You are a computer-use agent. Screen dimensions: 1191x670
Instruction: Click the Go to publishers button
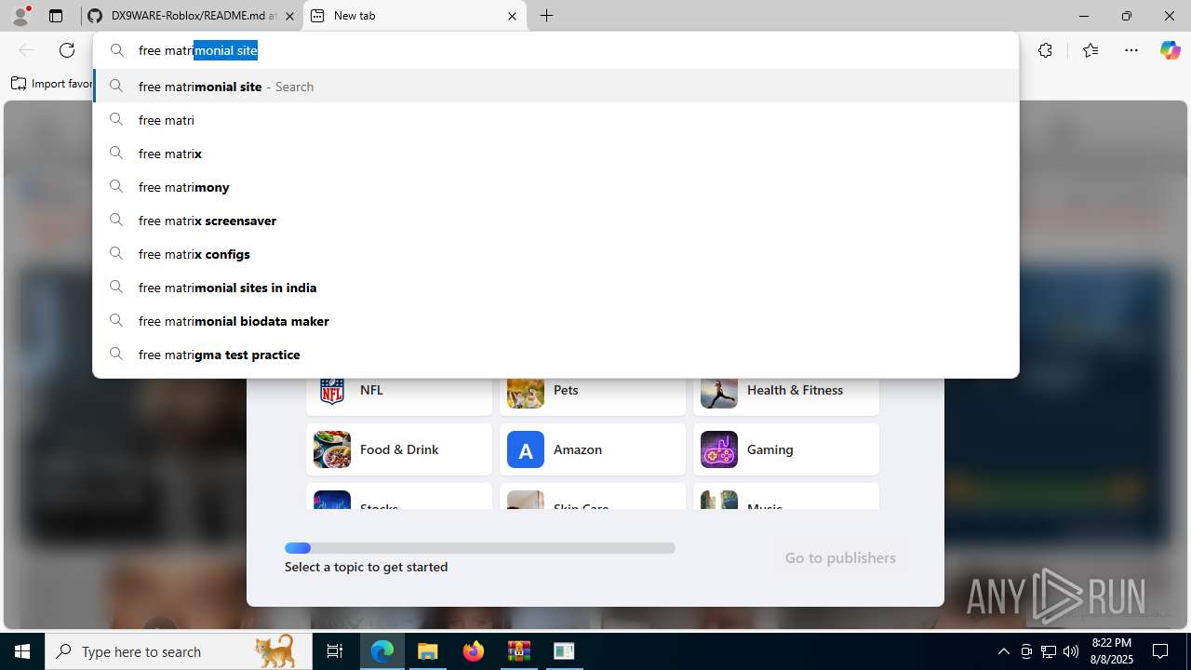point(840,557)
